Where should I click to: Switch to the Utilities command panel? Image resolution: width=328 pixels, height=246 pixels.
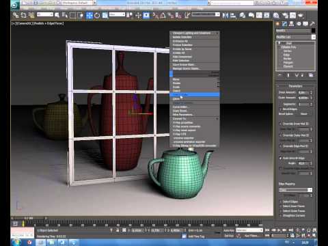click(312, 23)
